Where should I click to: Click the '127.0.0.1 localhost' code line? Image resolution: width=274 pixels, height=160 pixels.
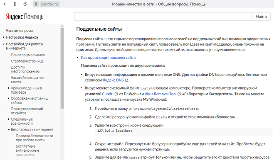(x=115, y=131)
